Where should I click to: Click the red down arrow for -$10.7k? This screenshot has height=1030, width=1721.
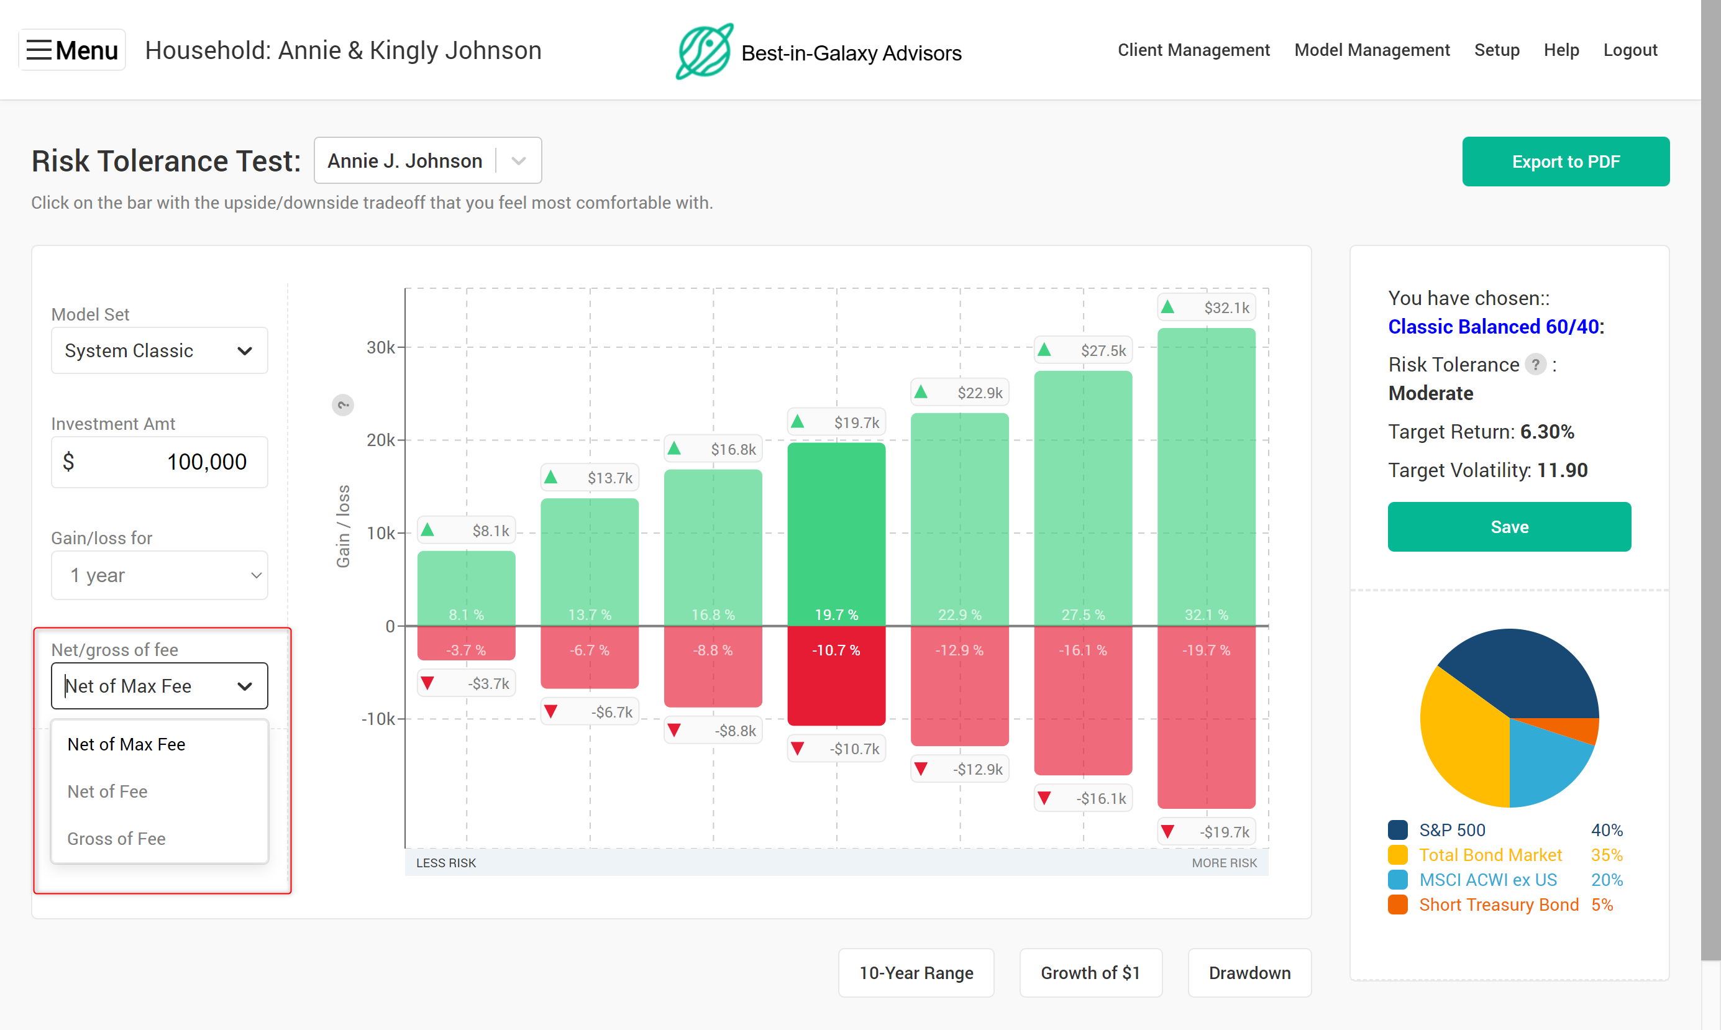(797, 748)
